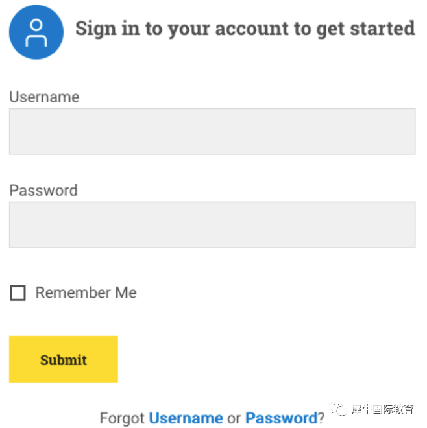Image resolution: width=427 pixels, height=428 pixels.
Task: Click the word or between the links
Action: coord(234,418)
